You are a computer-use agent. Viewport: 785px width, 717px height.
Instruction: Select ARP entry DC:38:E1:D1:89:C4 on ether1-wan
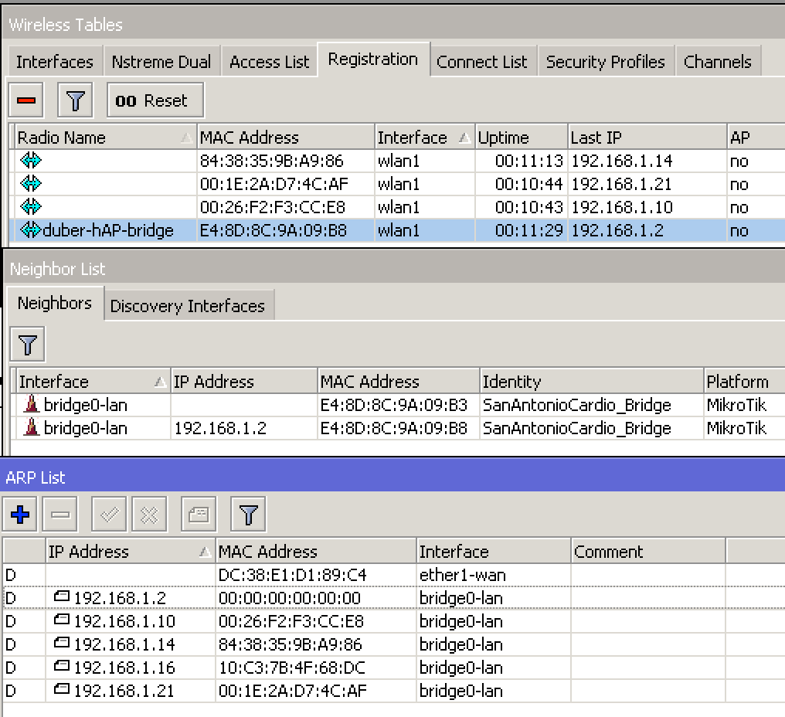coord(392,574)
